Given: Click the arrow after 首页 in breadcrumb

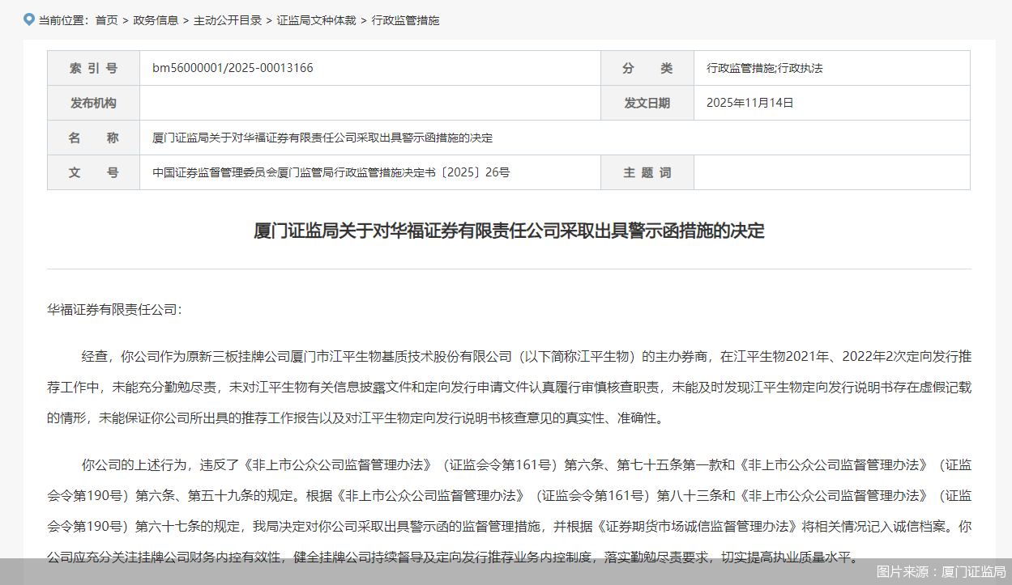Looking at the screenshot, I should pyautogui.click(x=122, y=20).
